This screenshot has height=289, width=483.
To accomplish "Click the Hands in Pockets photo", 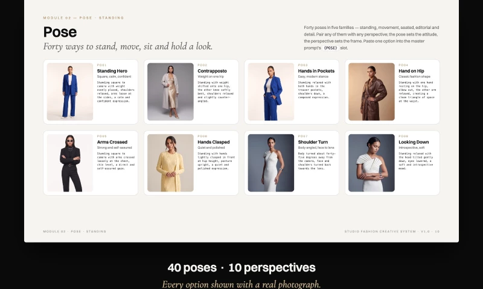I will 270,92.
